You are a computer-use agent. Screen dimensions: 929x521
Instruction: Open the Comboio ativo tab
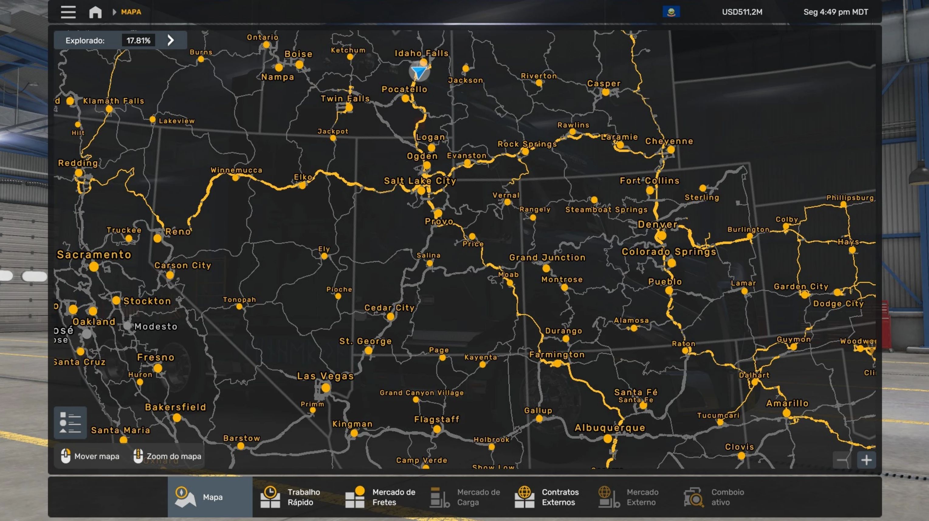[x=714, y=497]
